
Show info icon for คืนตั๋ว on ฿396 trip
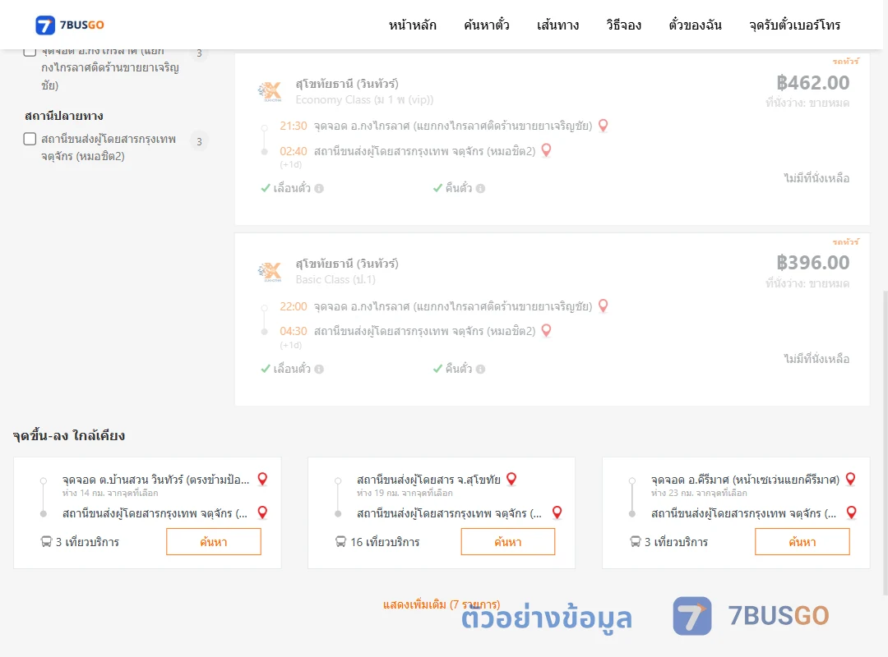480,369
